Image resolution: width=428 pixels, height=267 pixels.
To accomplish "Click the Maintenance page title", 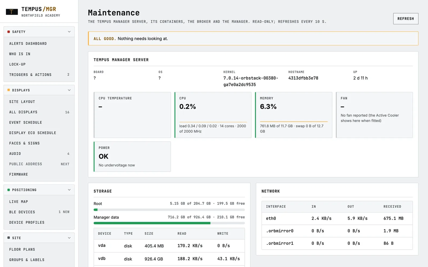I will point(114,13).
